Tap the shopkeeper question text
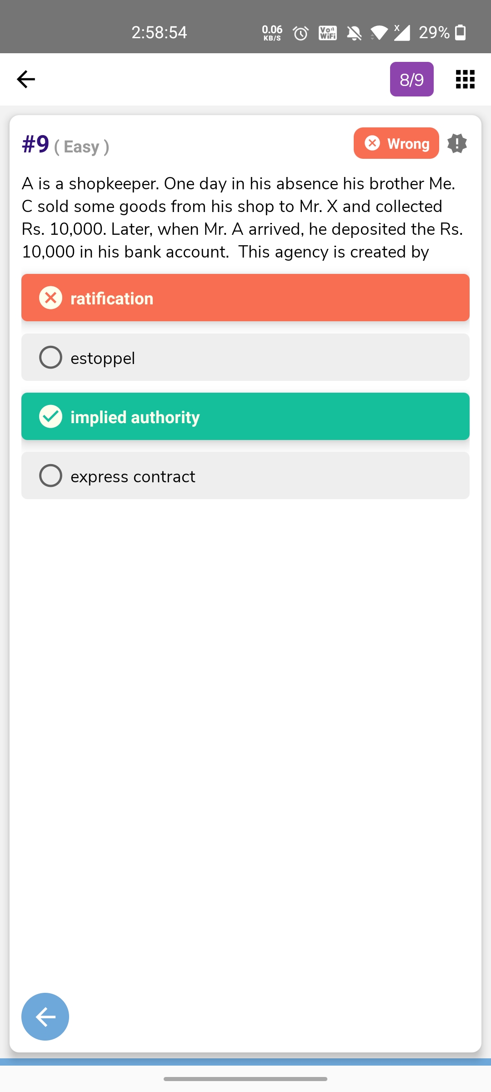The height and width of the screenshot is (1092, 491). click(x=243, y=217)
